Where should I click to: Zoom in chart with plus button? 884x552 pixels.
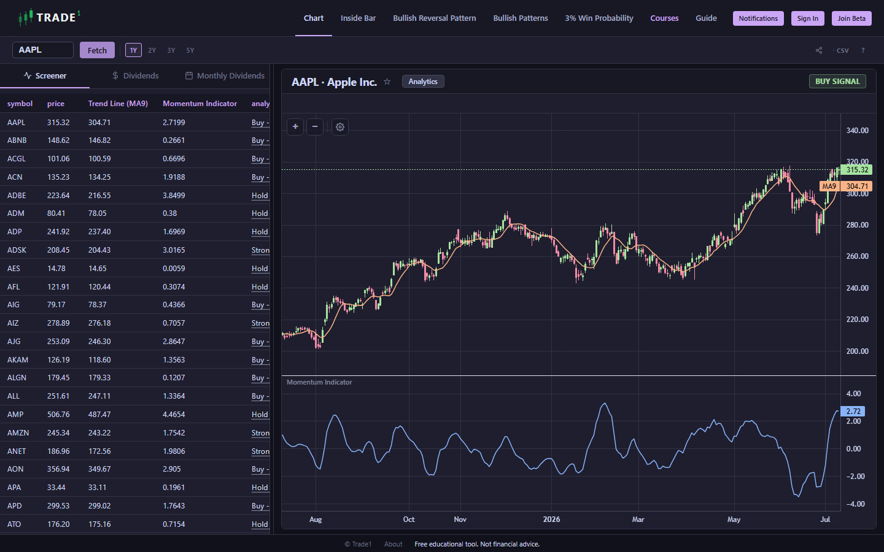tap(295, 127)
